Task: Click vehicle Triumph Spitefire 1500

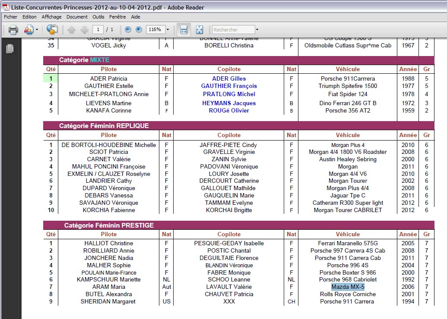Action: tap(348, 86)
